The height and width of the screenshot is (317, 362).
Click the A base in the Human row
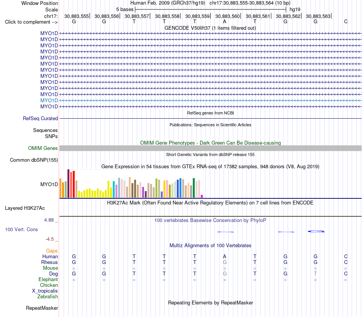(x=224, y=256)
